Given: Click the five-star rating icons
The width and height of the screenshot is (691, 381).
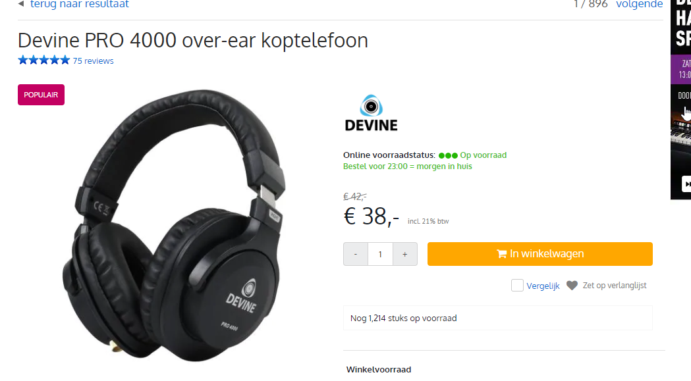Looking at the screenshot, I should tap(43, 61).
